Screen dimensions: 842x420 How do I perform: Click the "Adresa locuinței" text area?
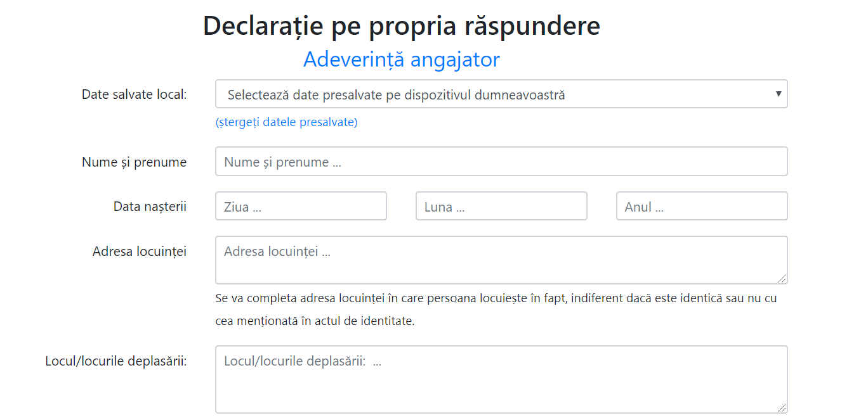tap(501, 260)
